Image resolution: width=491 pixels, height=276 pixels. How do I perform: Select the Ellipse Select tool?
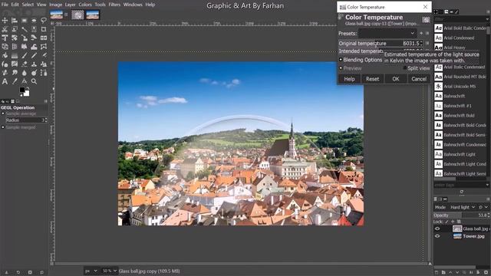pyautogui.click(x=34, y=21)
